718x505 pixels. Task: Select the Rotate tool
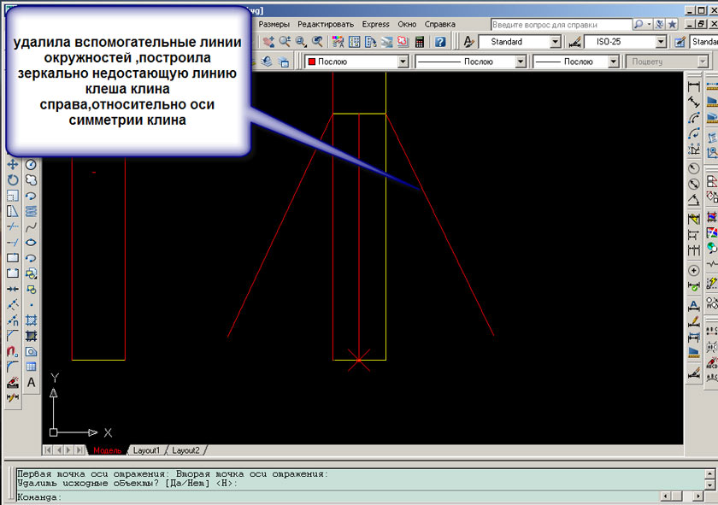[x=13, y=179]
